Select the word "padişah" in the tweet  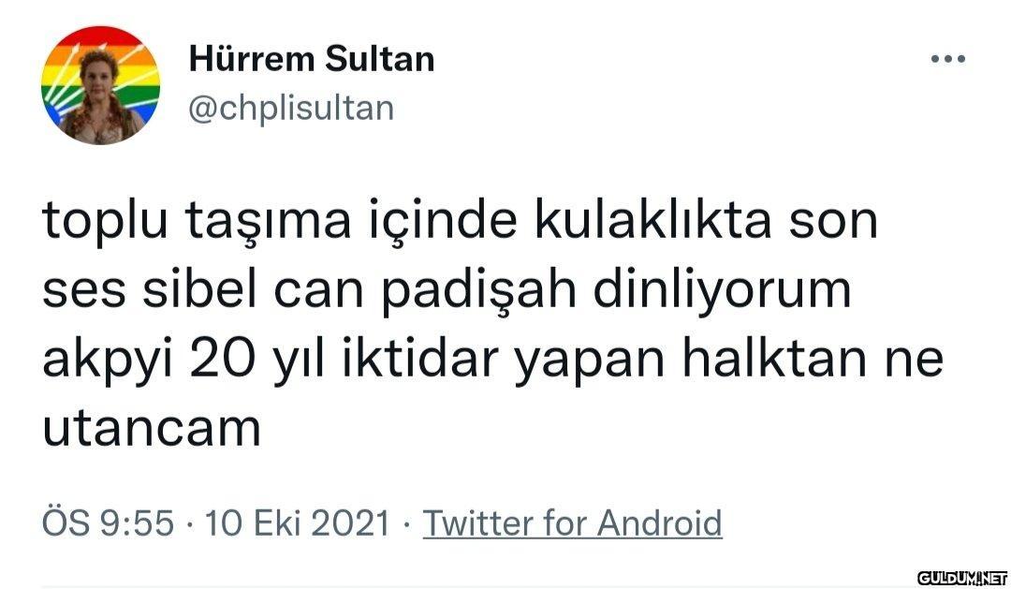(x=478, y=291)
